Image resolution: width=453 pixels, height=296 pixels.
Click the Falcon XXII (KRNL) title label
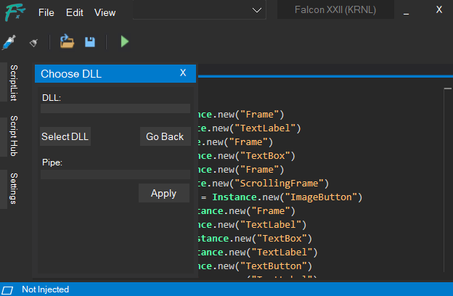point(335,10)
